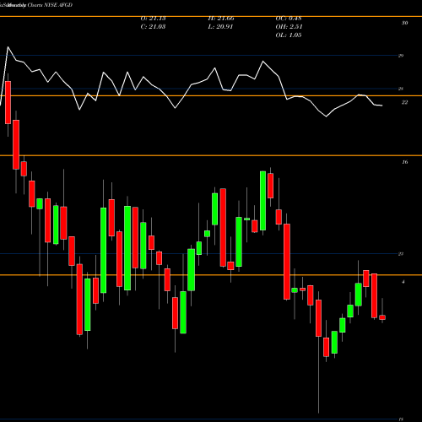Select the "OC: 0.48" value

tap(289, 19)
